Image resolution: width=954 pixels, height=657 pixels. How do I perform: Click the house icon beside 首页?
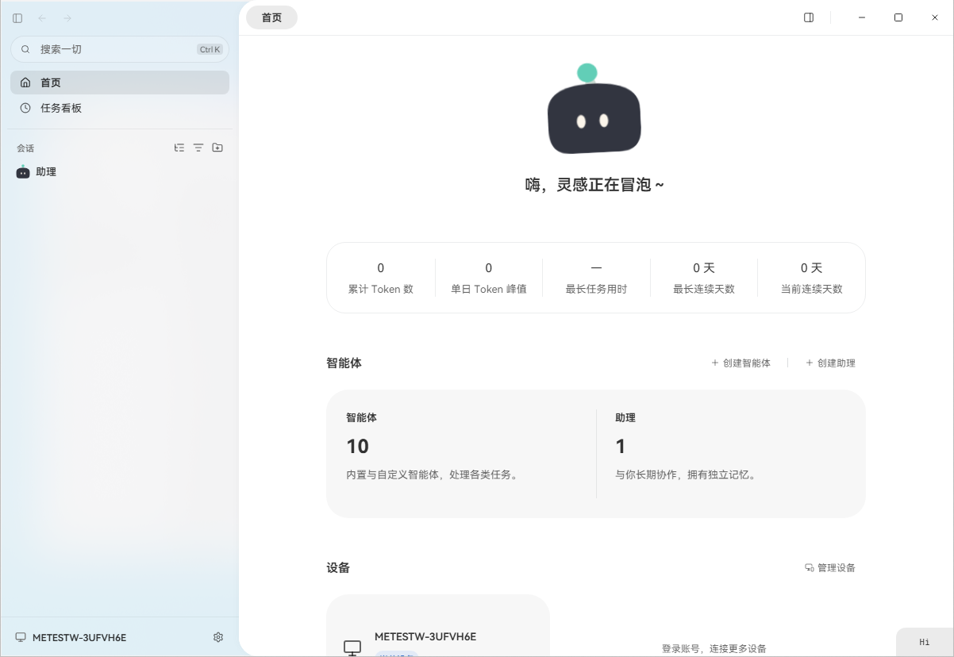[25, 83]
